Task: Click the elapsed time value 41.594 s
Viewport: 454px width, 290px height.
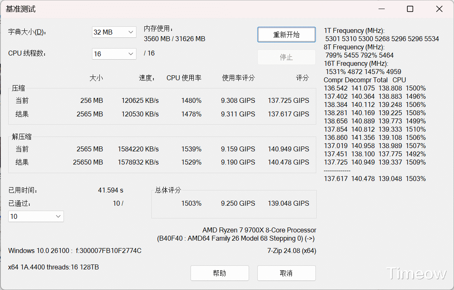Action: 111,190
